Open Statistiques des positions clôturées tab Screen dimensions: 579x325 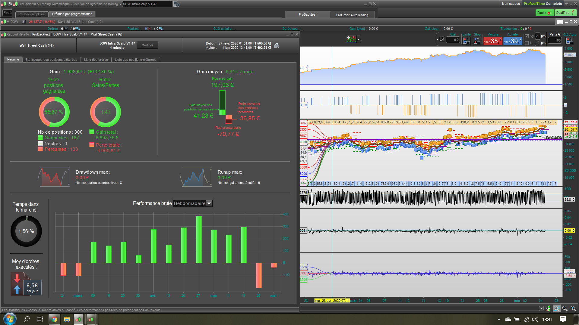[51, 60]
